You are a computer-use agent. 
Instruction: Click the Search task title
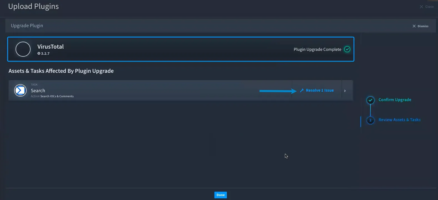click(38, 91)
